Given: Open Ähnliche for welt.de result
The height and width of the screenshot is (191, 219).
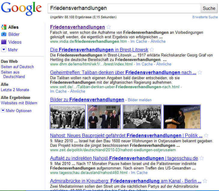Looking at the screenshot, I should (78, 91).
